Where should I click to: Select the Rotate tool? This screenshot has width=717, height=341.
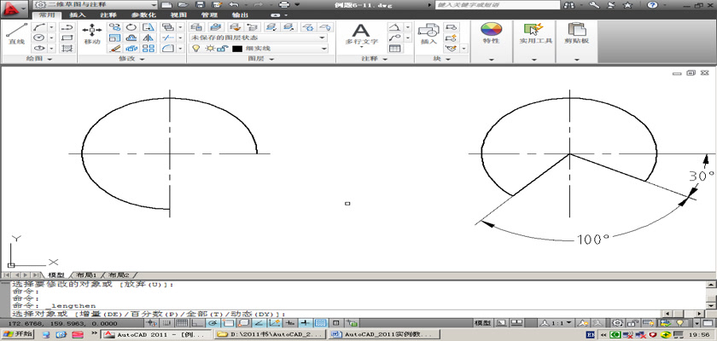tap(131, 27)
